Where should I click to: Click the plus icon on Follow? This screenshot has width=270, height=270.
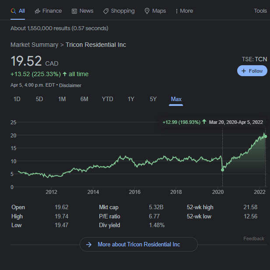coord(243,71)
